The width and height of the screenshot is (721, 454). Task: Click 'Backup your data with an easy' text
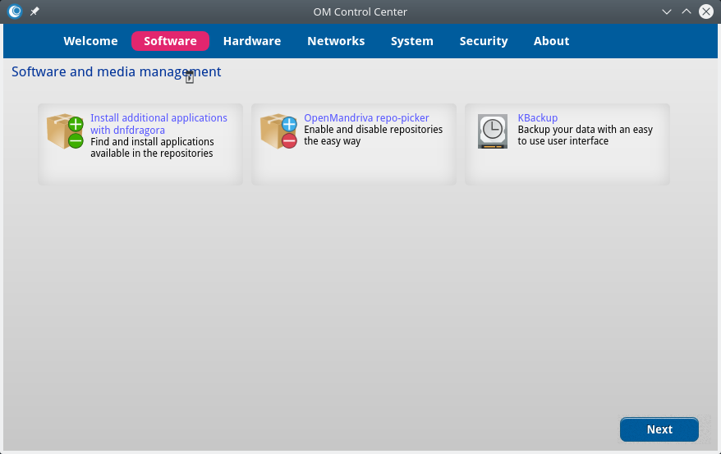click(586, 130)
